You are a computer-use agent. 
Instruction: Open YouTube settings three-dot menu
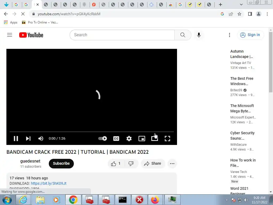(x=230, y=35)
